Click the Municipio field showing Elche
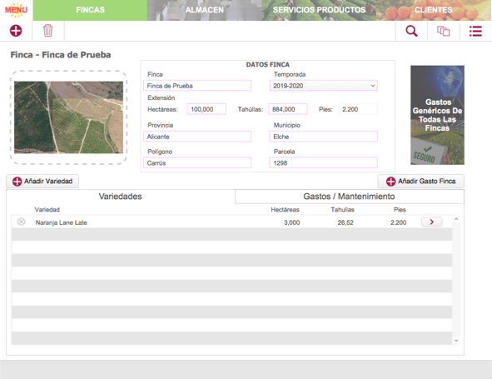492x379 pixels. pyautogui.click(x=323, y=137)
